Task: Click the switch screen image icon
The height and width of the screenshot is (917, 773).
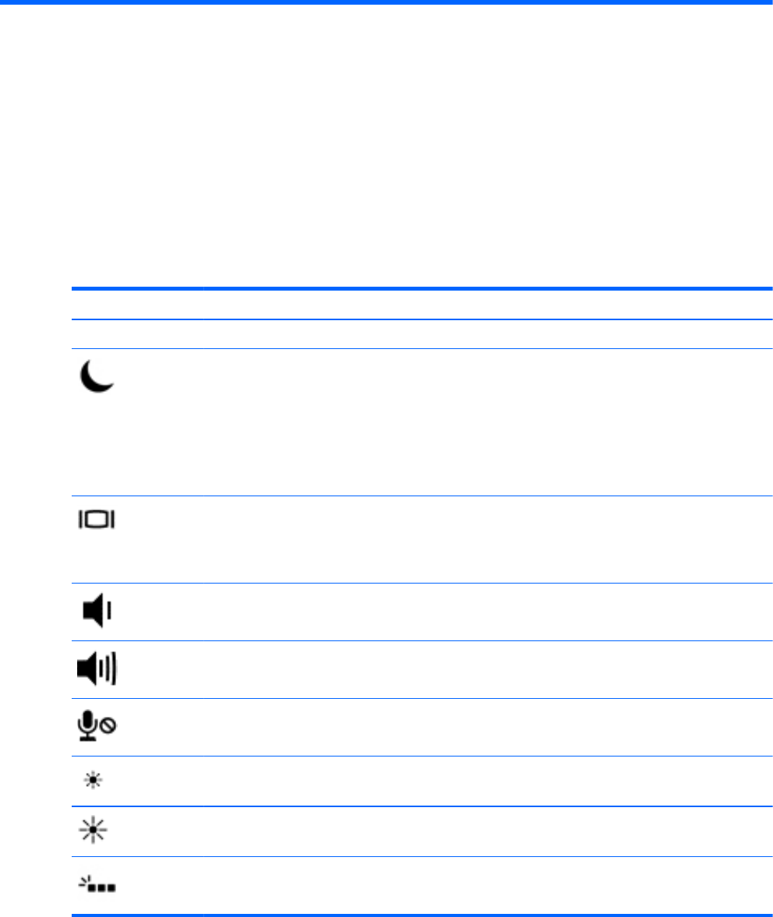Action: (96, 520)
